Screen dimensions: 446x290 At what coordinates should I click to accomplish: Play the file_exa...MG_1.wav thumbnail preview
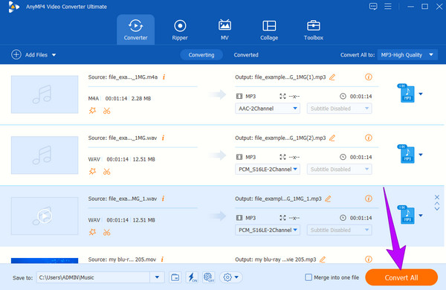[45, 216]
